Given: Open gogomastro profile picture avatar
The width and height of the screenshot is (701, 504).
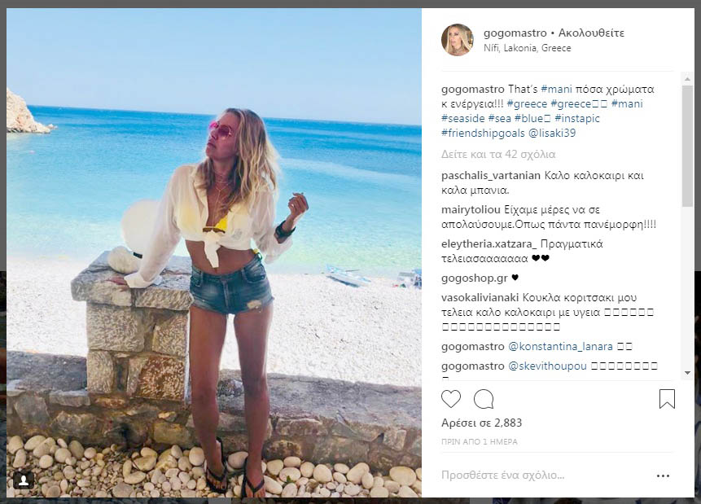Looking at the screenshot, I should (458, 40).
